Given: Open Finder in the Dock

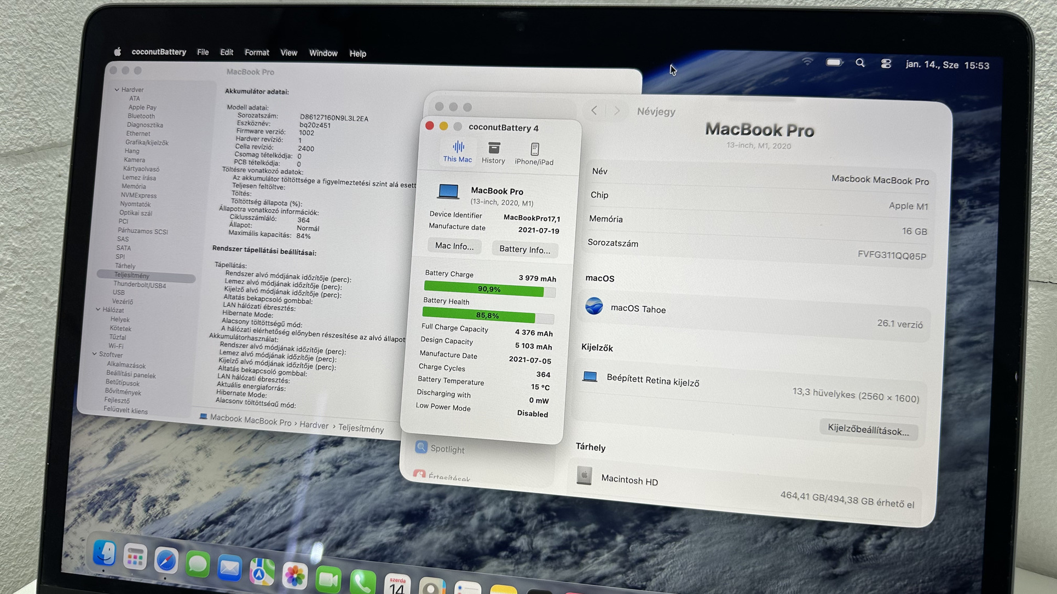Looking at the screenshot, I should pyautogui.click(x=104, y=554).
